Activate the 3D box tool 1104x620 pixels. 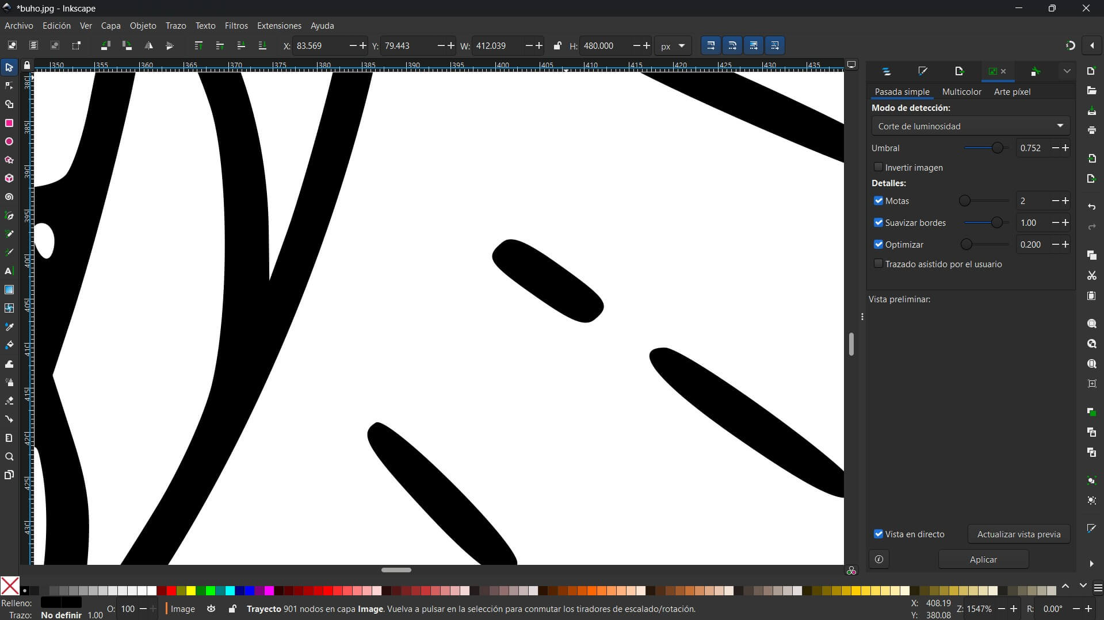click(9, 178)
